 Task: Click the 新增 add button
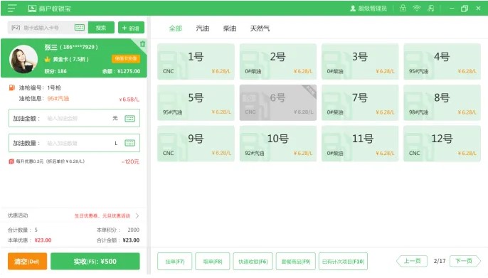pos(131,28)
